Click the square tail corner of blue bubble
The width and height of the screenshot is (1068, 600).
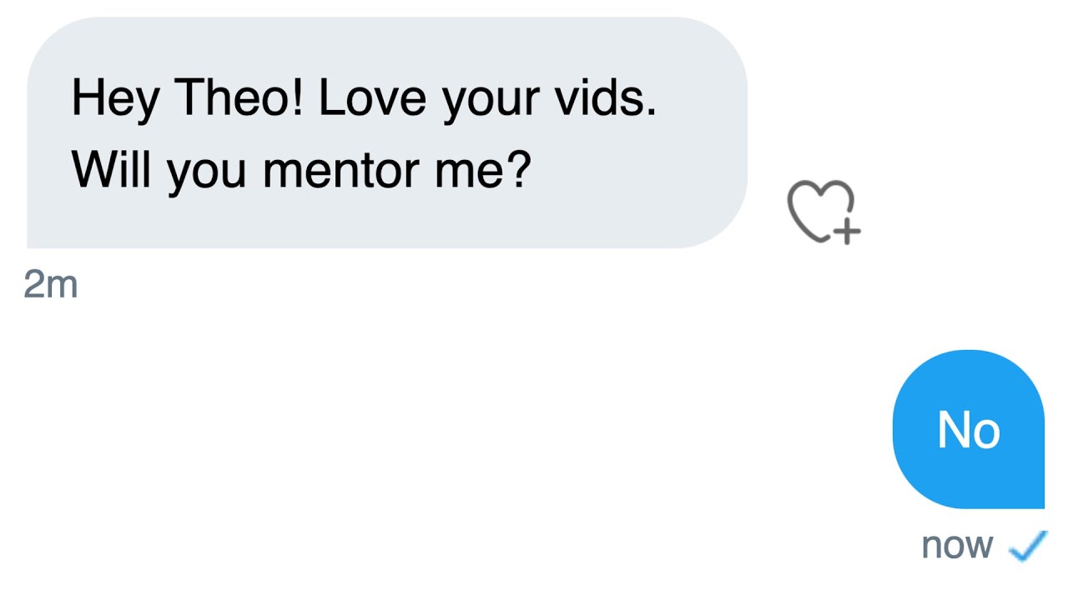(x=1038, y=502)
